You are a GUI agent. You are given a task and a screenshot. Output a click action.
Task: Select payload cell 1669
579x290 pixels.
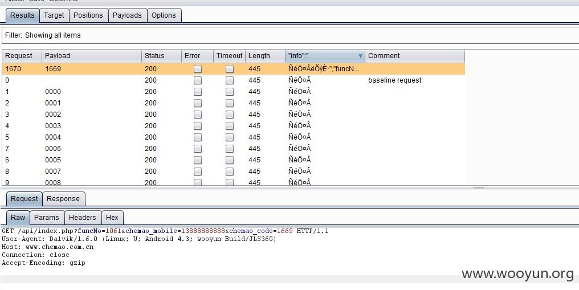tap(92, 69)
